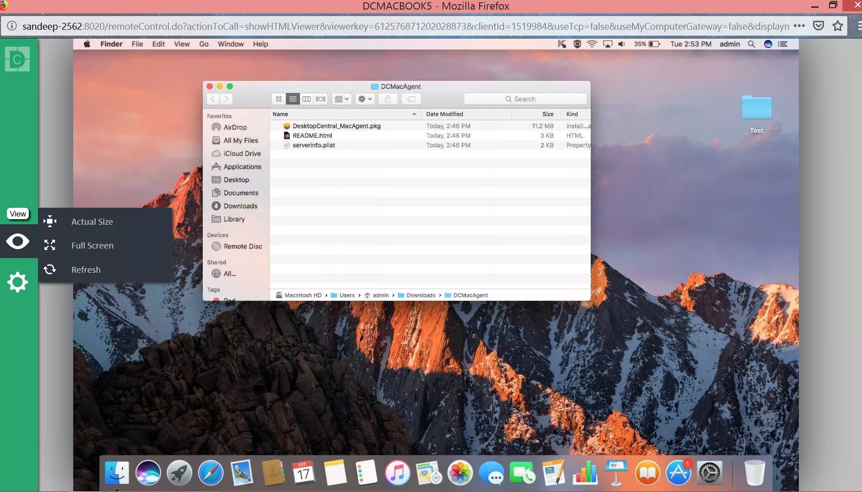Viewport: 862px width, 492px height.
Task: Click the admin user menu
Action: pos(730,44)
